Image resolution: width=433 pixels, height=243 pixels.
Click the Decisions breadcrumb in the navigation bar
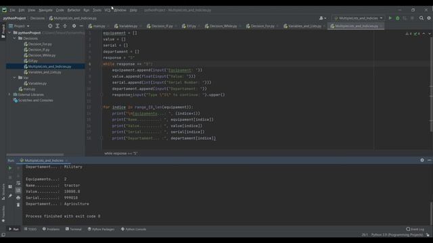(37, 18)
